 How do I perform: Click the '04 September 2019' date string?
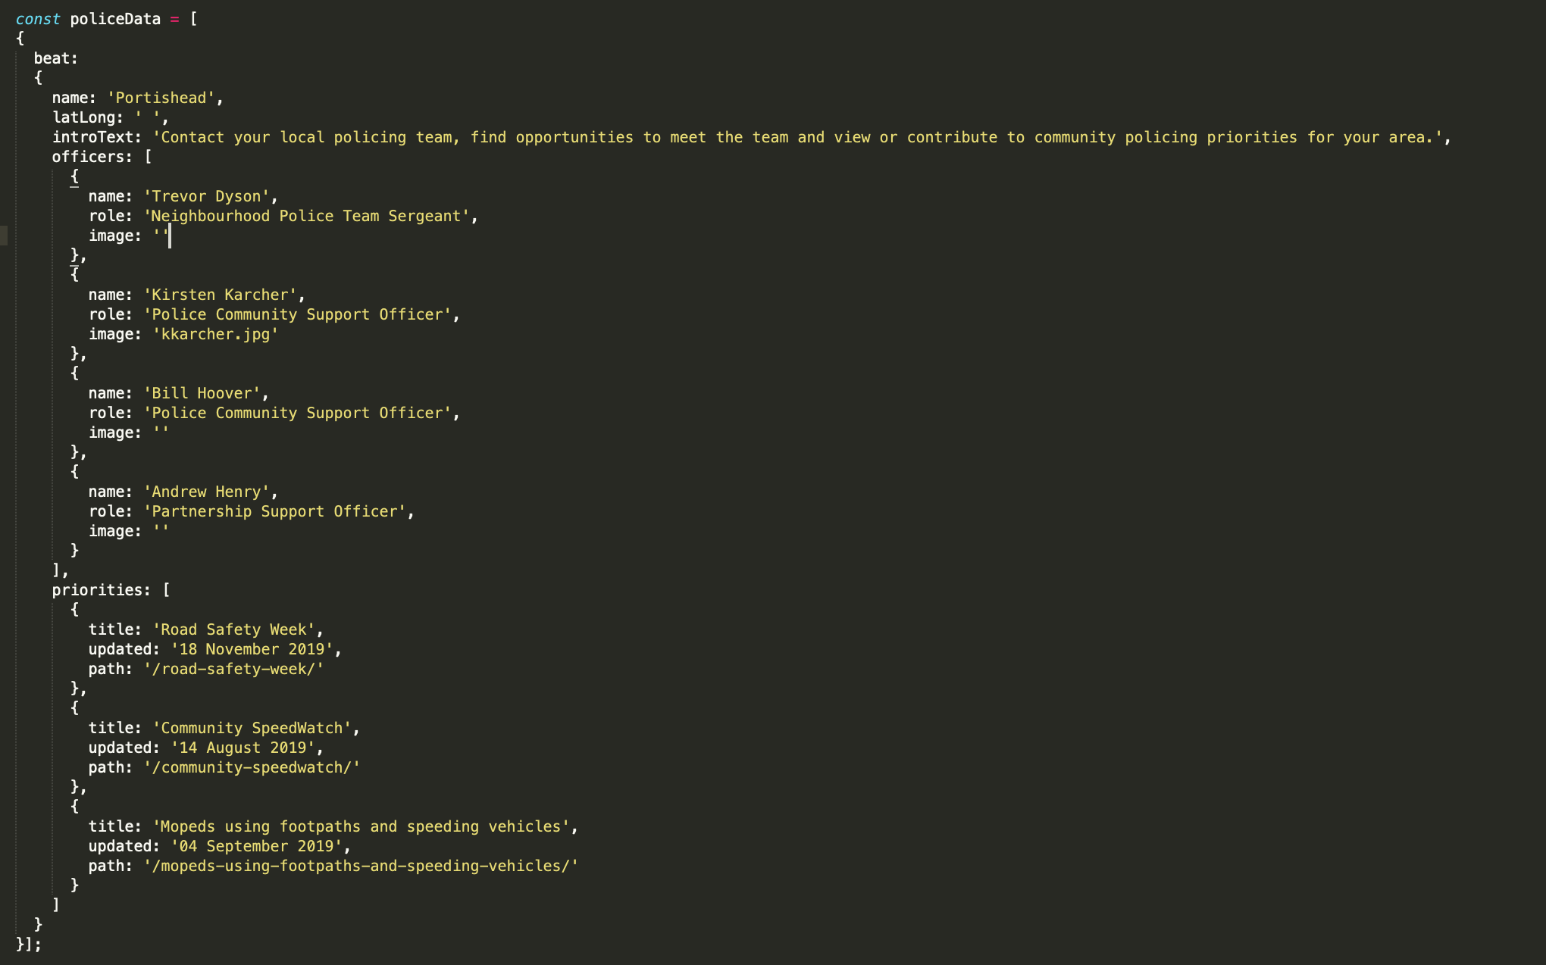point(256,846)
